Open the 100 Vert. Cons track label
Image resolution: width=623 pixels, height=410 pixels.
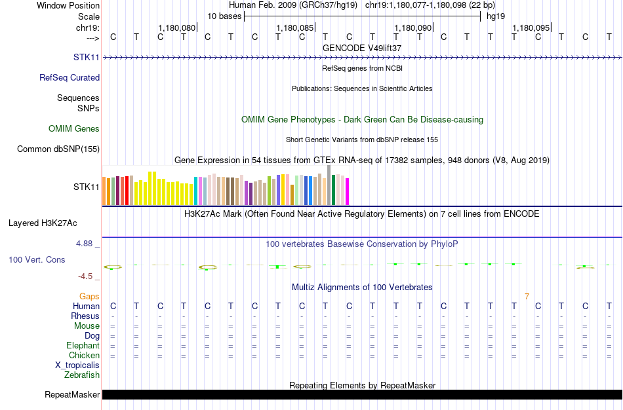coord(37,259)
